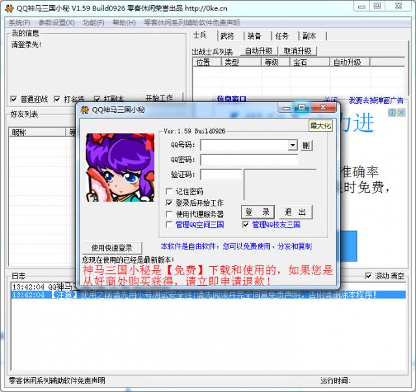416x392 pixels.
Task: Click the 运行时间 status bar entry
Action: tap(335, 381)
